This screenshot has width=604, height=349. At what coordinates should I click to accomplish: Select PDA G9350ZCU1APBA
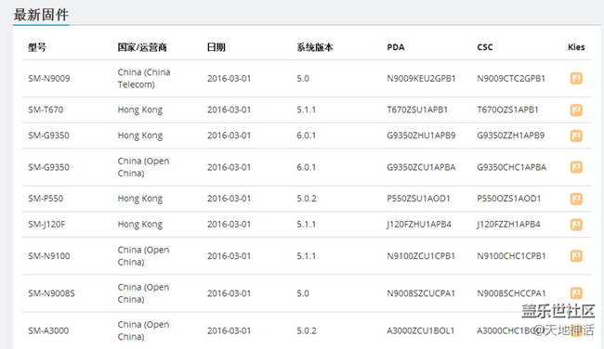[421, 167]
